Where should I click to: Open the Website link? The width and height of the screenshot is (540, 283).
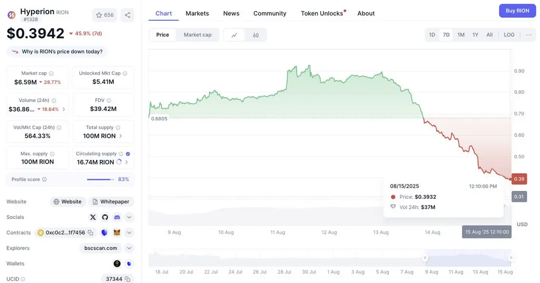click(68, 202)
